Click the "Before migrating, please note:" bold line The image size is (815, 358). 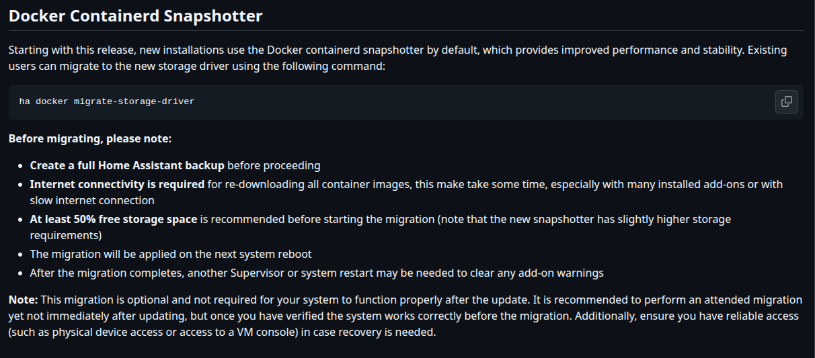click(90, 139)
